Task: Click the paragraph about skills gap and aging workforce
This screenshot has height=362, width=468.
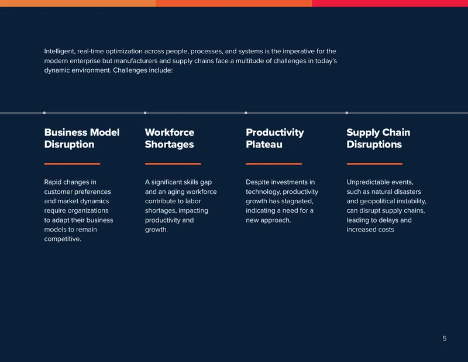Action: pyautogui.click(x=181, y=206)
